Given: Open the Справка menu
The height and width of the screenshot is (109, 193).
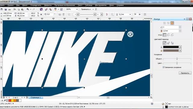Looking at the screenshot, I should tap(120, 5).
